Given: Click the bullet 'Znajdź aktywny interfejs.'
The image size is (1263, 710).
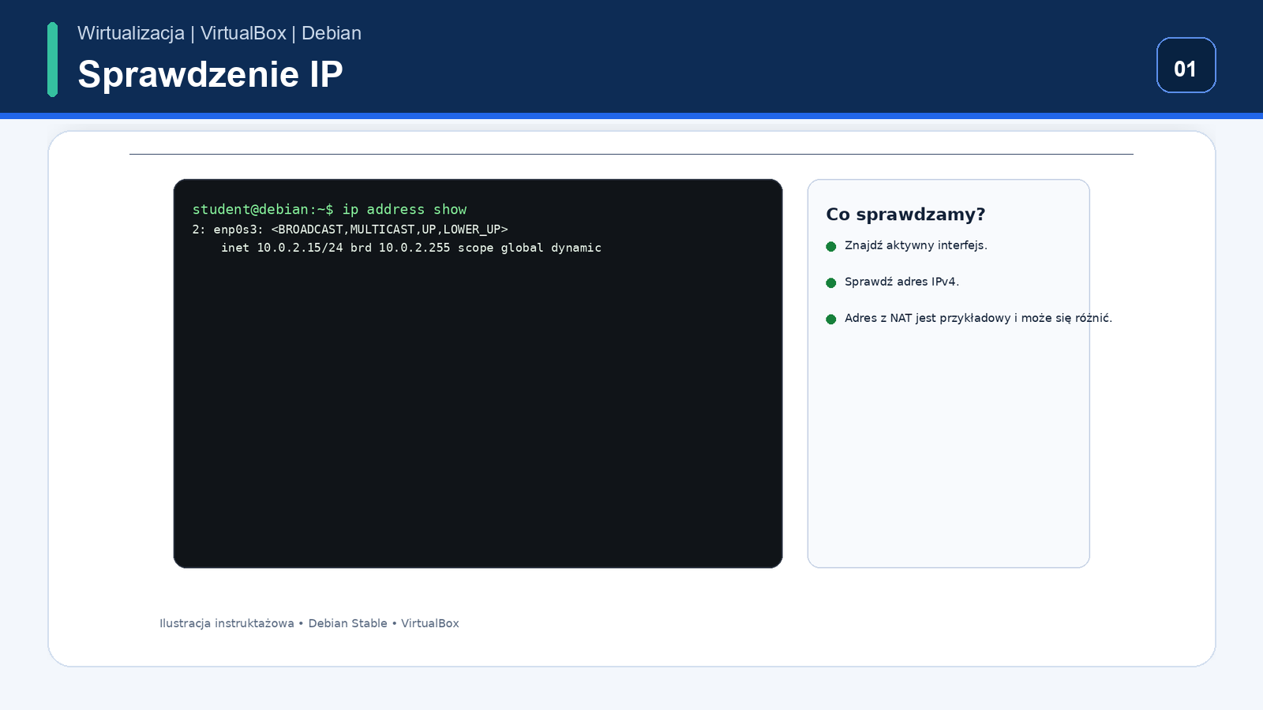Looking at the screenshot, I should 916,245.
